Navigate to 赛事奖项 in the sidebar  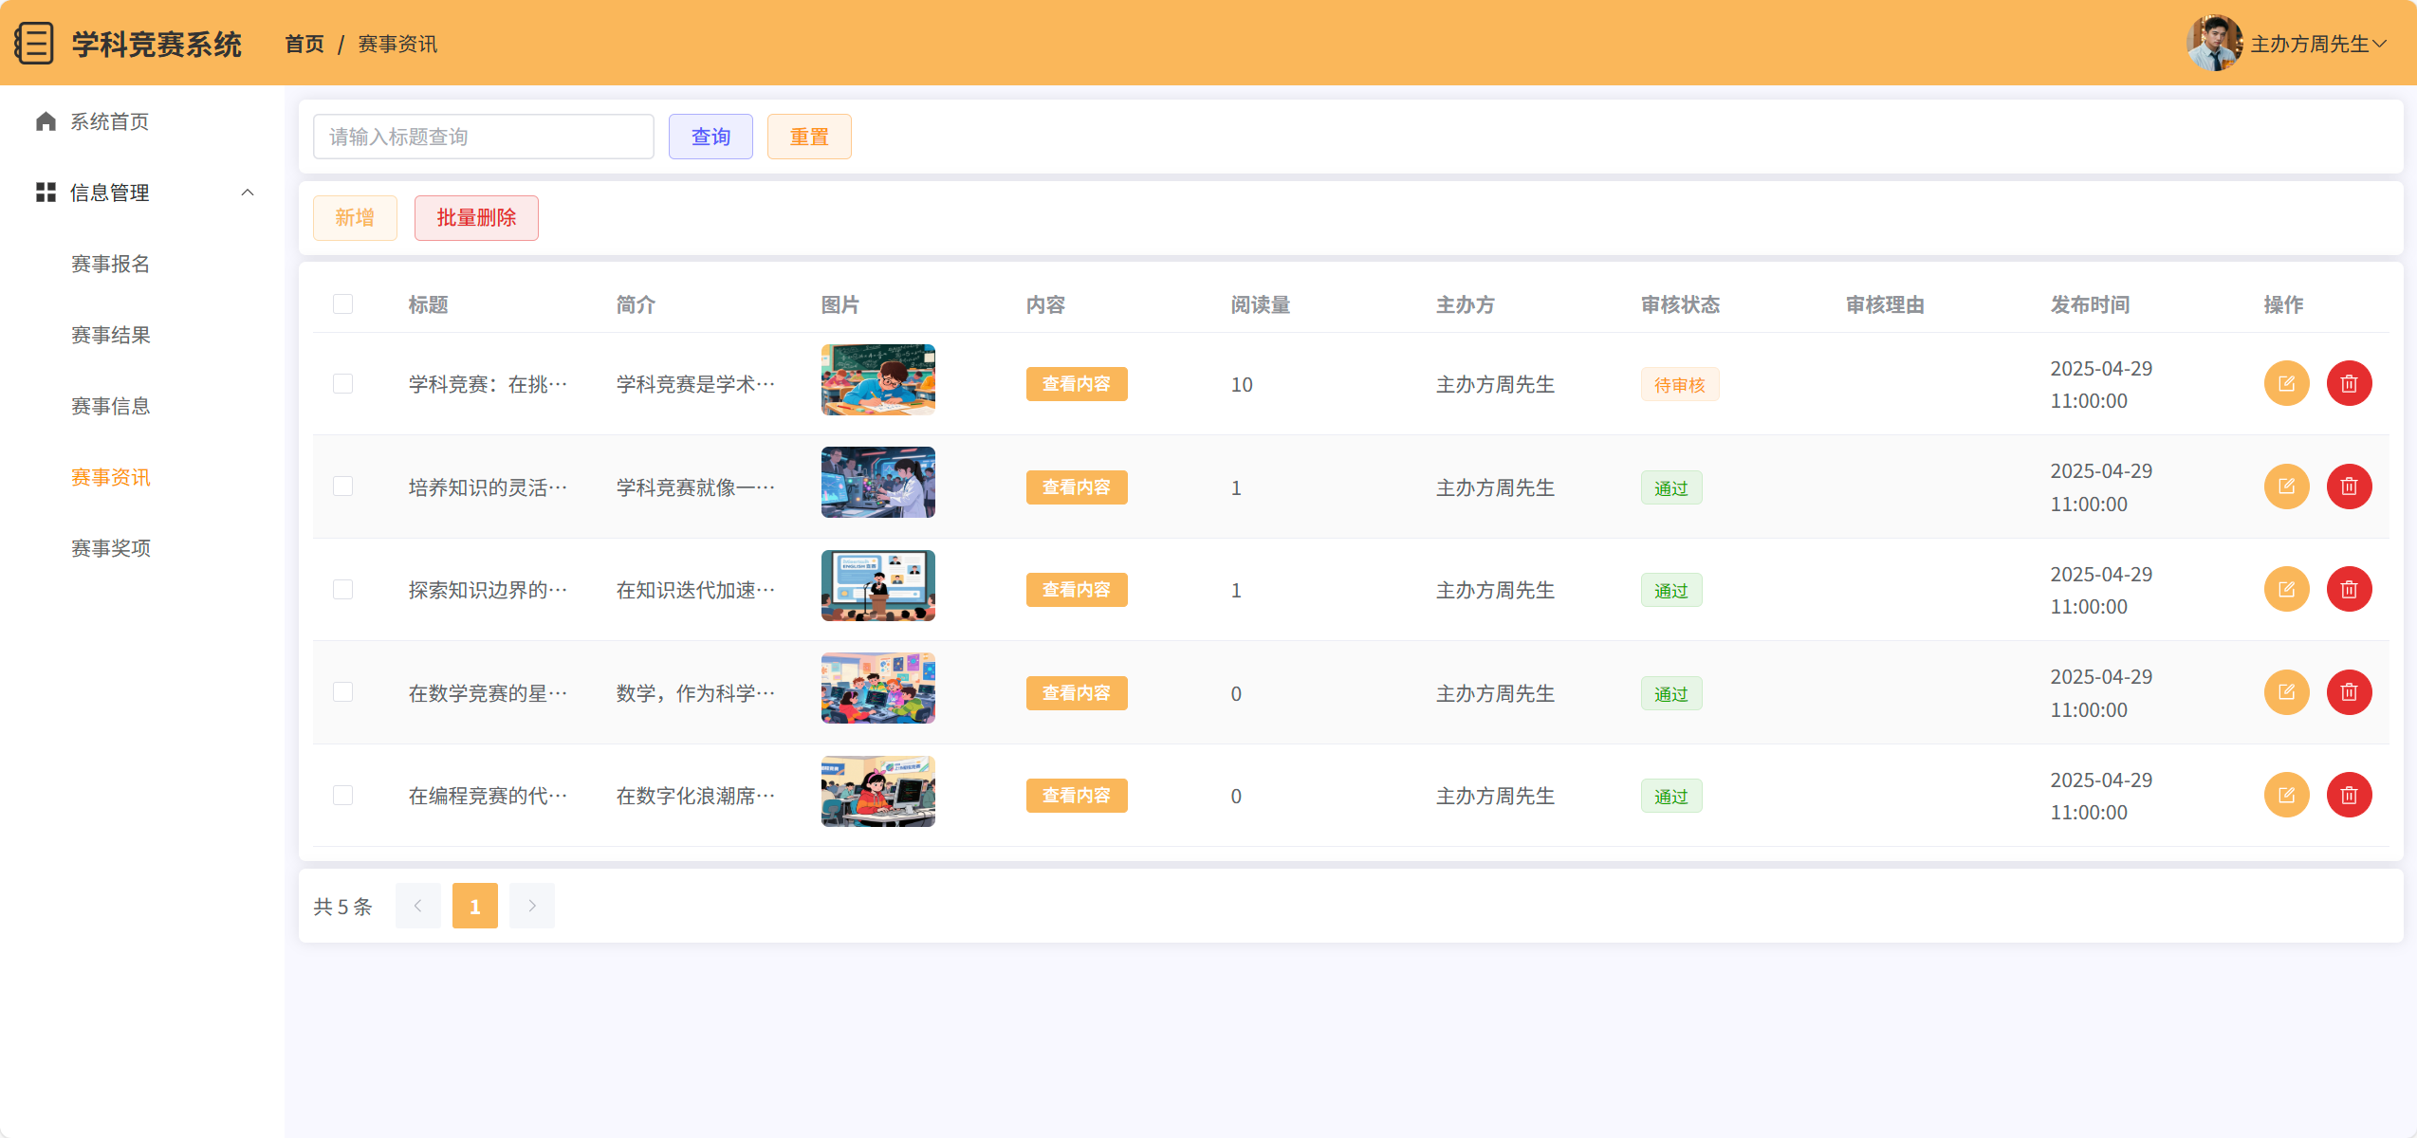pyautogui.click(x=111, y=548)
